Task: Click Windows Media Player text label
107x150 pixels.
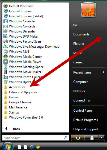Action: point(25,62)
